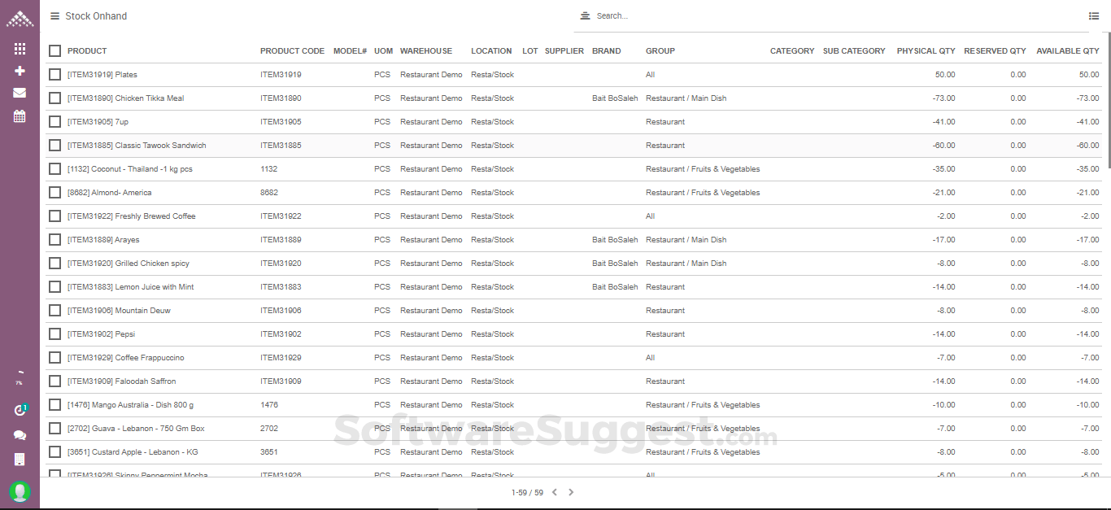This screenshot has height=510, width=1111.
Task: Open the [2702] Guava - Lebanon record
Action: tap(136, 429)
